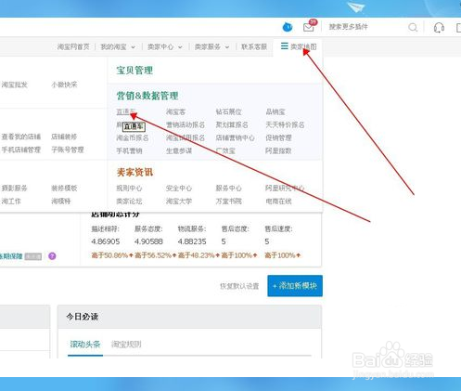Click the 4.88235 物流服务 score
461x391 pixels.
coord(192,241)
